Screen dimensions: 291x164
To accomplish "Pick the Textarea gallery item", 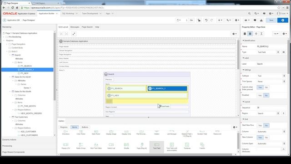I will 187,146.
